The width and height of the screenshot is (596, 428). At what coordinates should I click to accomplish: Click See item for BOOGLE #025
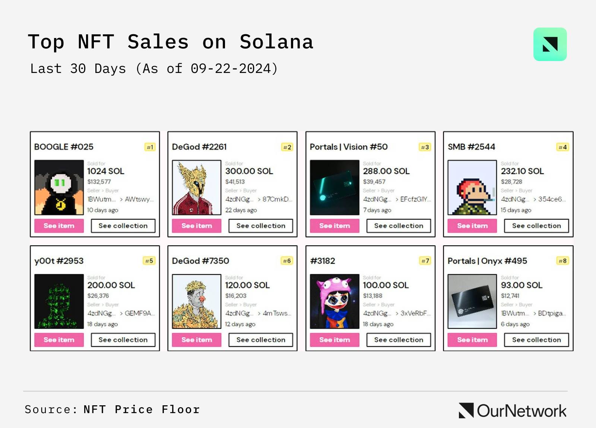59,226
